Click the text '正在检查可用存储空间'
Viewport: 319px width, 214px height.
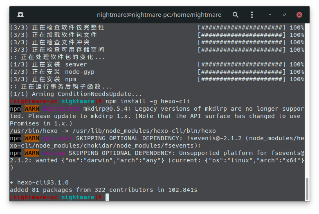click(x=68, y=50)
